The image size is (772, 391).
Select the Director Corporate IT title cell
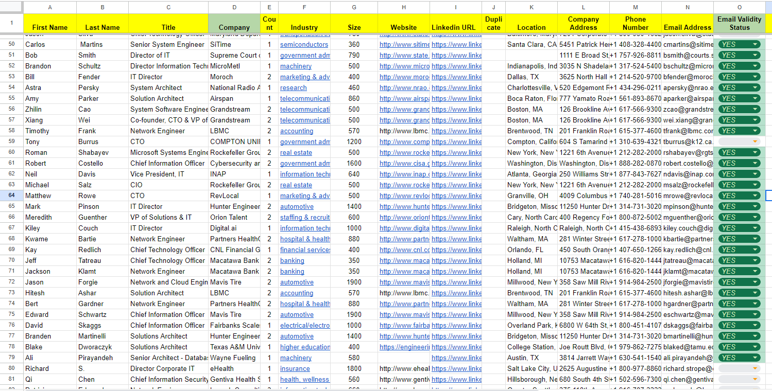tap(168, 368)
